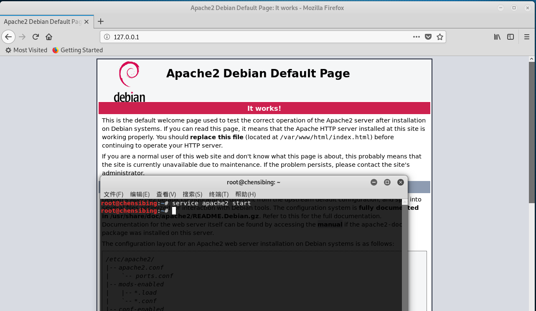Open page actions three-dots menu
This screenshot has height=311, width=536.
417,37
